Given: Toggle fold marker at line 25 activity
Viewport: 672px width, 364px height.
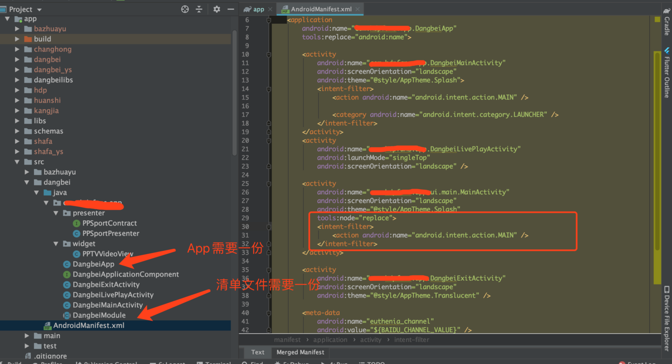Looking at the screenshot, I should (268, 184).
